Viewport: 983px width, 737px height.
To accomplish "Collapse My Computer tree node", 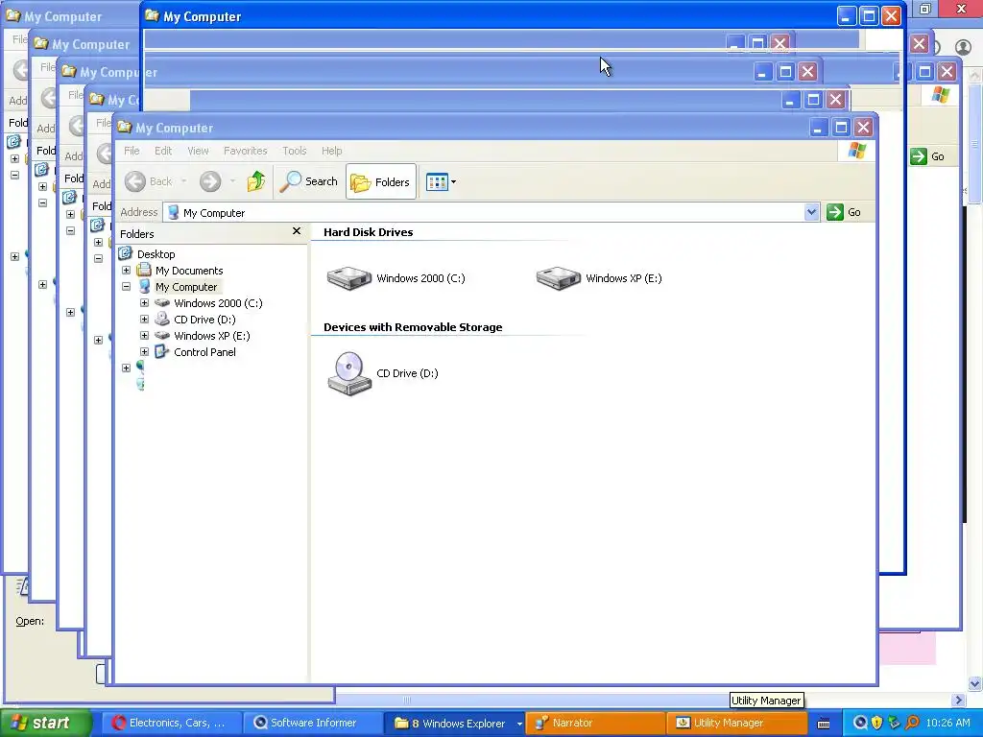I will 126,286.
